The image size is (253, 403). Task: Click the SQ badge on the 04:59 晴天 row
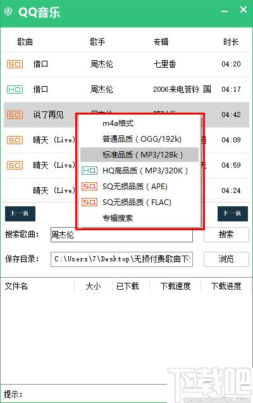[x=15, y=165]
